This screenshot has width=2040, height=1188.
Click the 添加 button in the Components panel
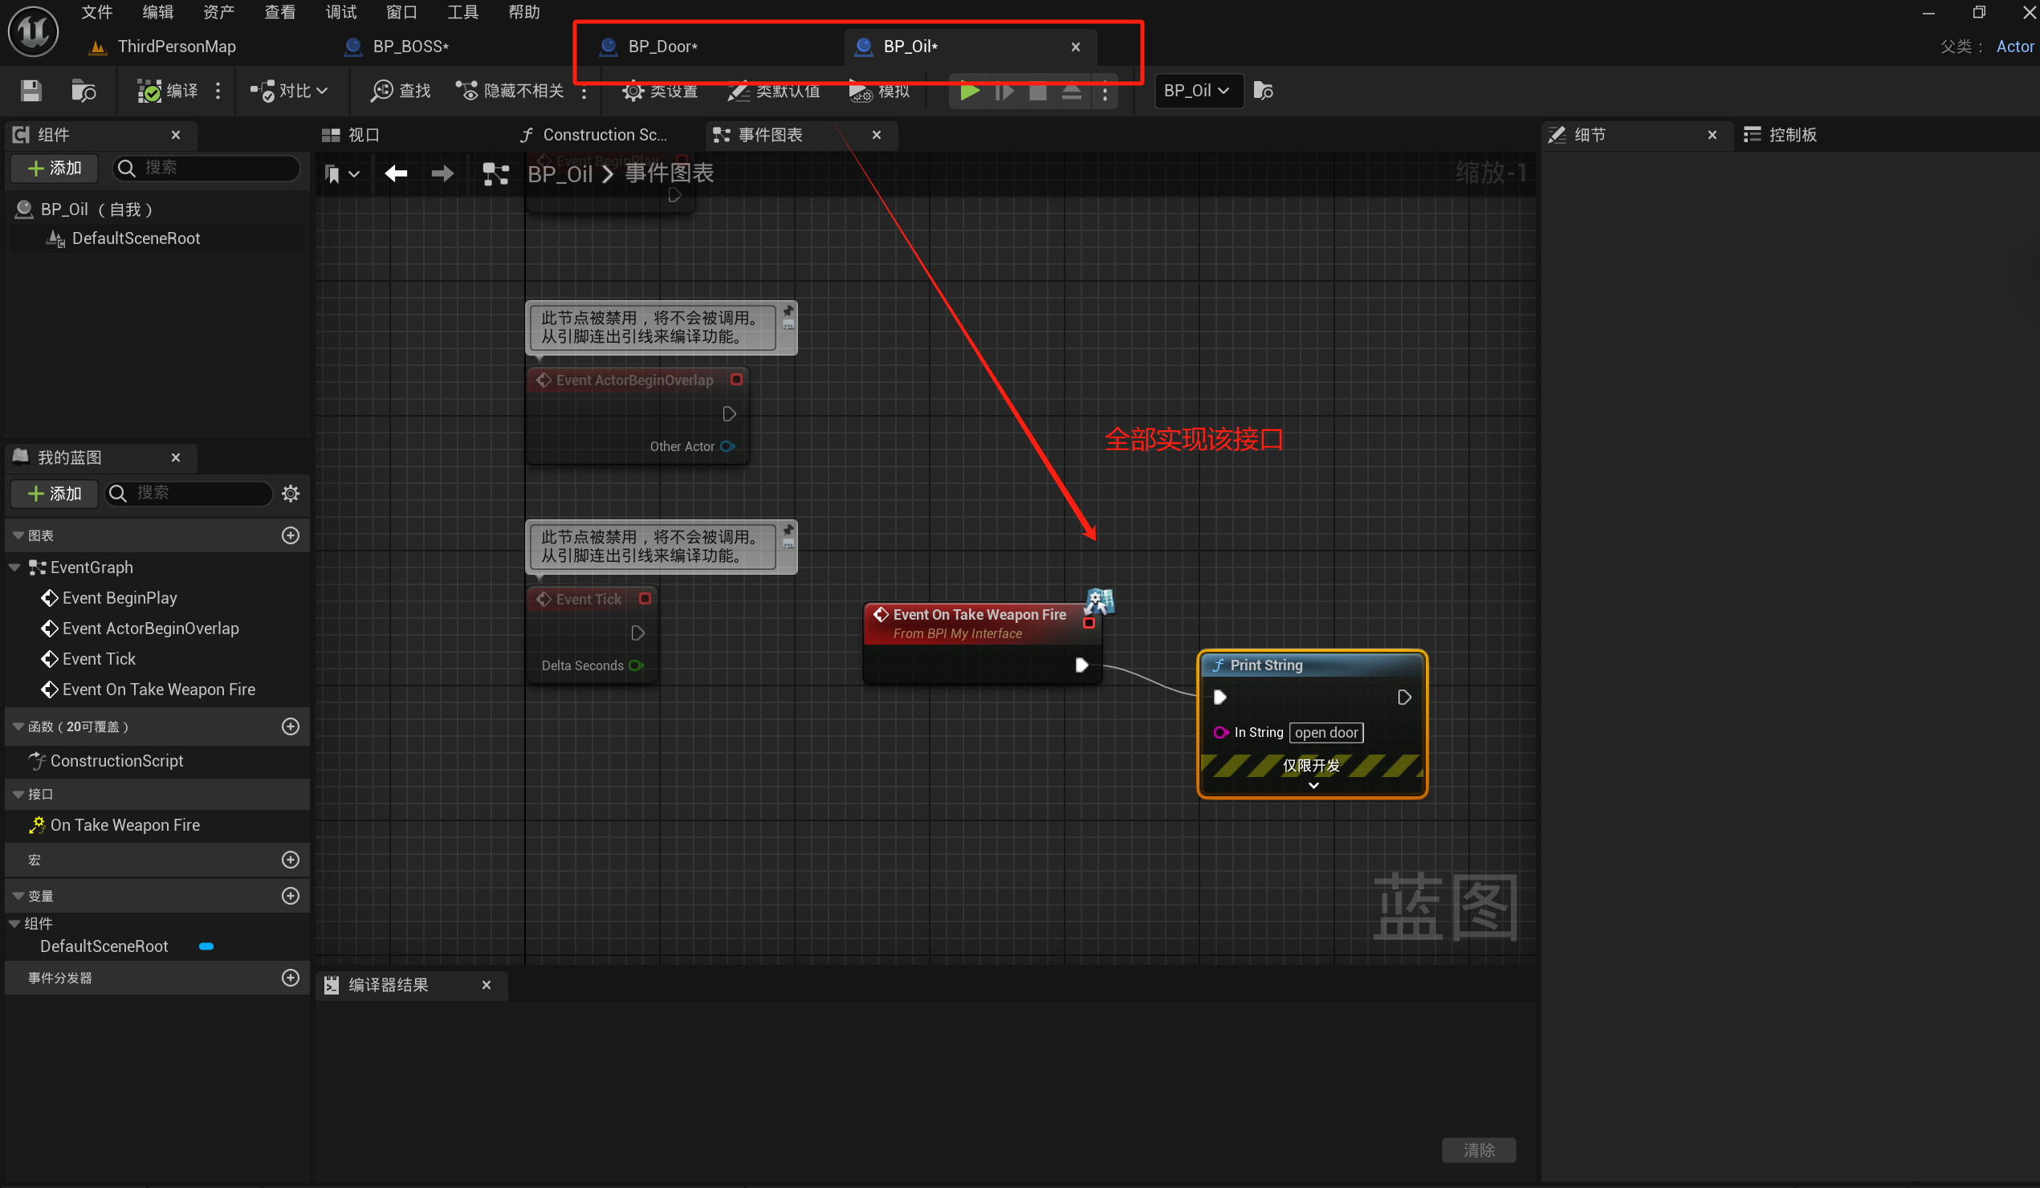55,168
